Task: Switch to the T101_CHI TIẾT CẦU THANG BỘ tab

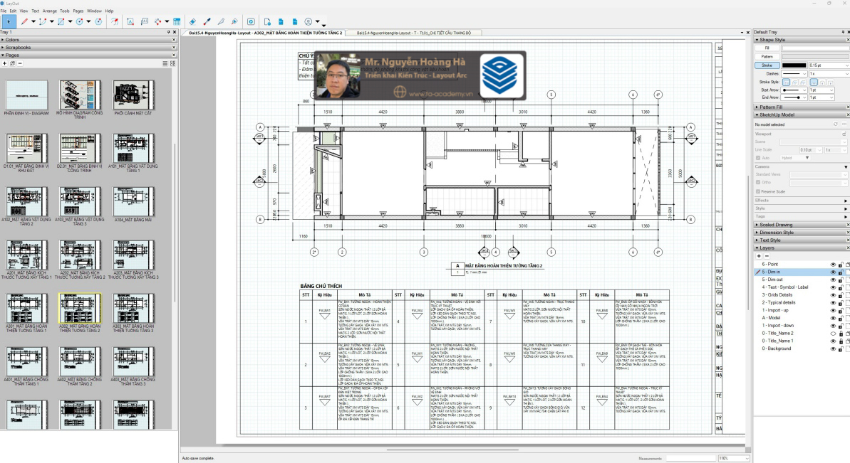Action: click(x=414, y=33)
